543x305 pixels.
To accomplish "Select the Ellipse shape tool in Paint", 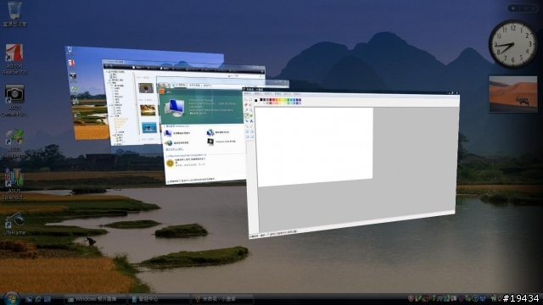I will (246, 136).
